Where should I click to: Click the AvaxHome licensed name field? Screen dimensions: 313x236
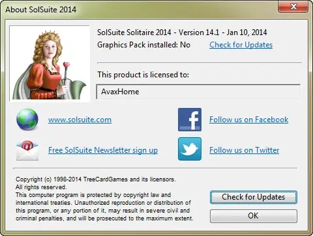coord(198,92)
